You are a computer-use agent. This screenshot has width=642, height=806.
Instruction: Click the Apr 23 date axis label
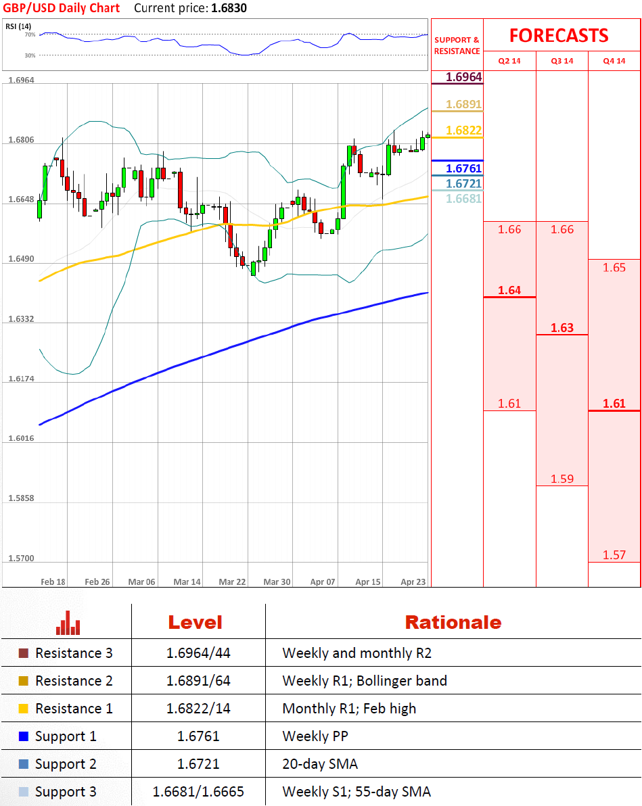[x=413, y=582]
